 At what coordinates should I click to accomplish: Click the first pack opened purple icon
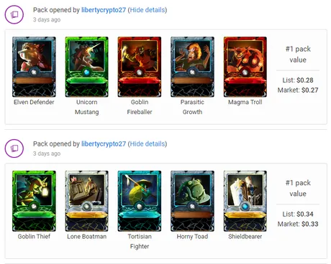14,14
